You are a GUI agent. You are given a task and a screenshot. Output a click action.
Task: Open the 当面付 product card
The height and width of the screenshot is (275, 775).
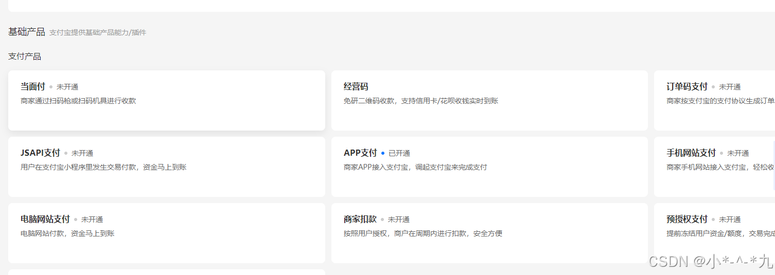pos(167,100)
